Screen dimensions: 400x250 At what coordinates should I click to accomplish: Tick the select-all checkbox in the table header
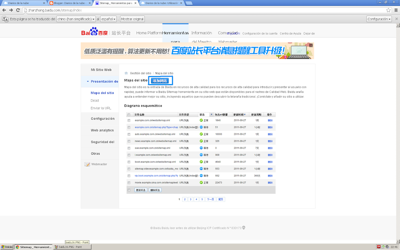pos(129,115)
